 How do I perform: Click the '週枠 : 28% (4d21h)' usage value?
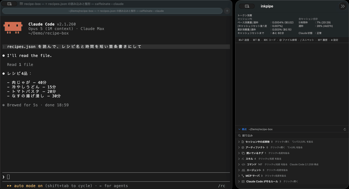pos(316,26)
